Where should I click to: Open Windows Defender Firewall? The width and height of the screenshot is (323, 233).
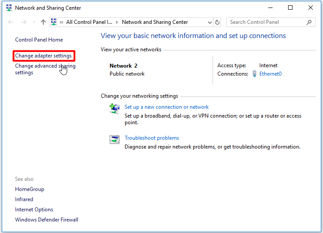[46, 220]
